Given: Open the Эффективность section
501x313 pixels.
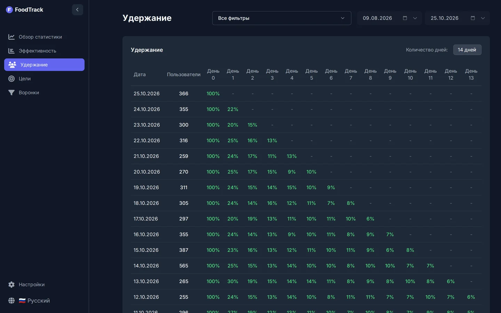Looking at the screenshot, I should click(44, 51).
